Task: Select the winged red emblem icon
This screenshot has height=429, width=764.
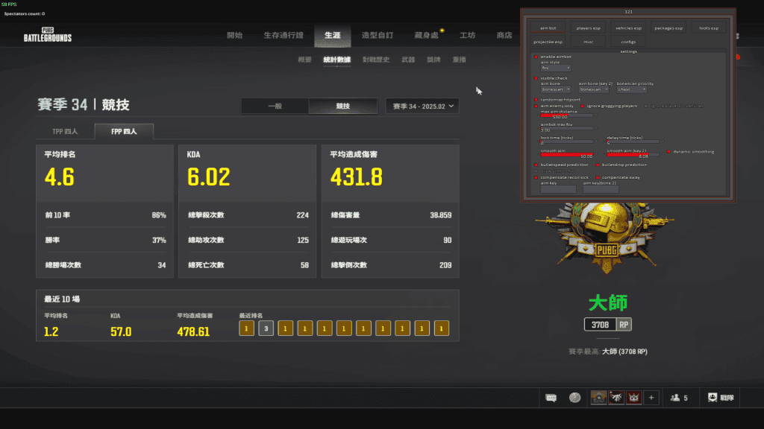Action: tap(616, 398)
